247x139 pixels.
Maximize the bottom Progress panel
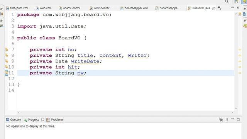pos(238,120)
